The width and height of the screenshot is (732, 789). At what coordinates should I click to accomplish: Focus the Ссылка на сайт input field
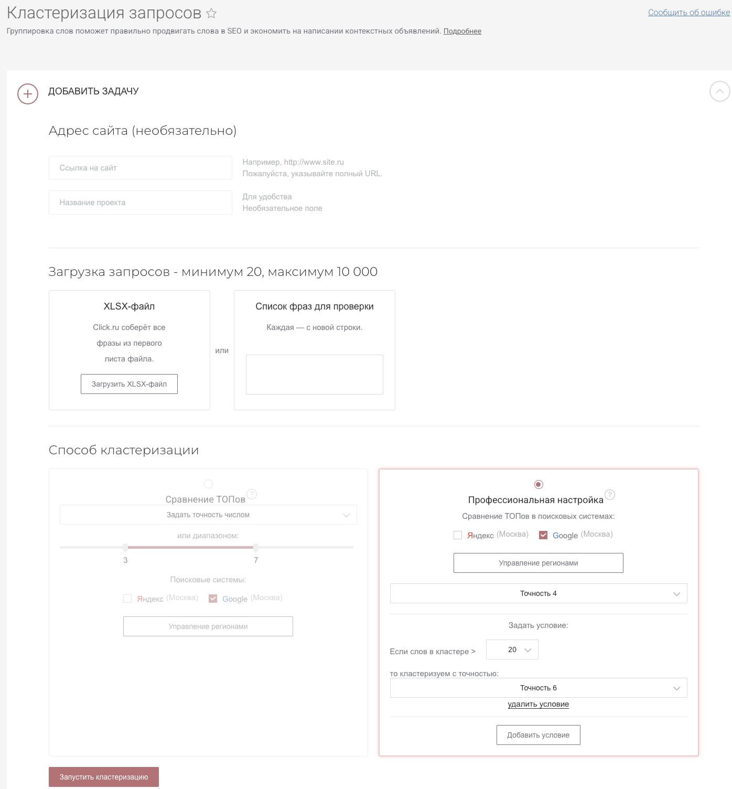(141, 168)
